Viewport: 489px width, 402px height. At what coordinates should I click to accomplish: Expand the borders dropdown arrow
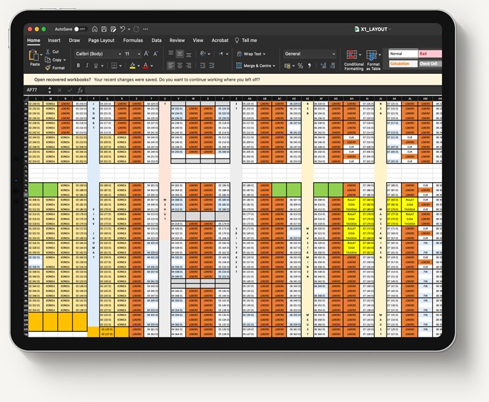(120, 66)
